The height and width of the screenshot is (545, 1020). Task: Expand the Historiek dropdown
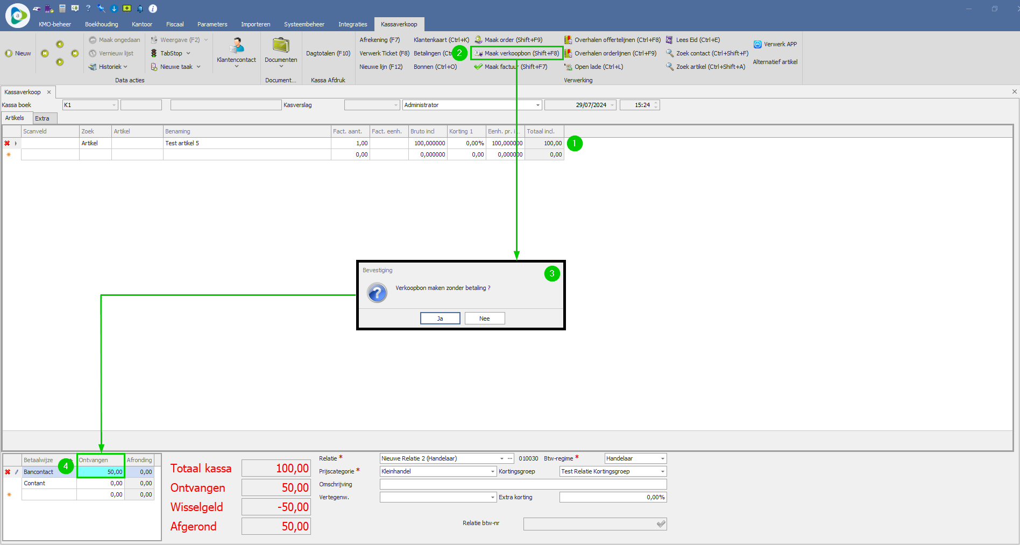125,67
